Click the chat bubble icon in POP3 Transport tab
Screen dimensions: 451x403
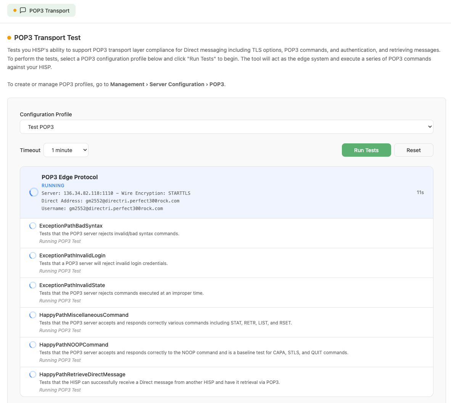pyautogui.click(x=23, y=10)
